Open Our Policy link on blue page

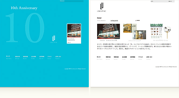9,57
